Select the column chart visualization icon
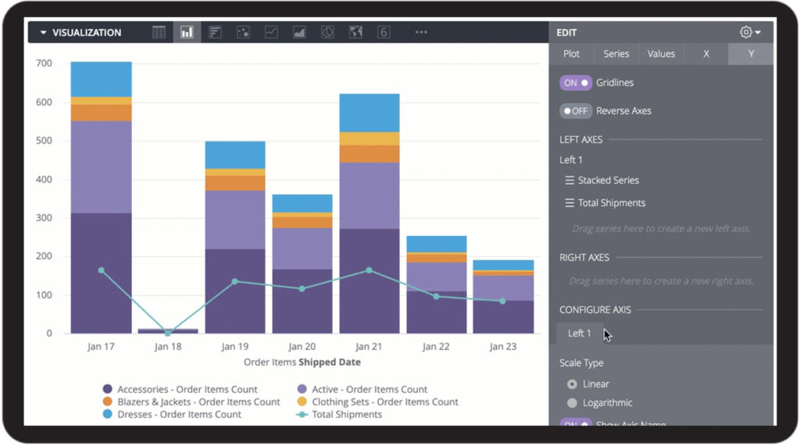The width and height of the screenshot is (800, 446). tap(187, 32)
